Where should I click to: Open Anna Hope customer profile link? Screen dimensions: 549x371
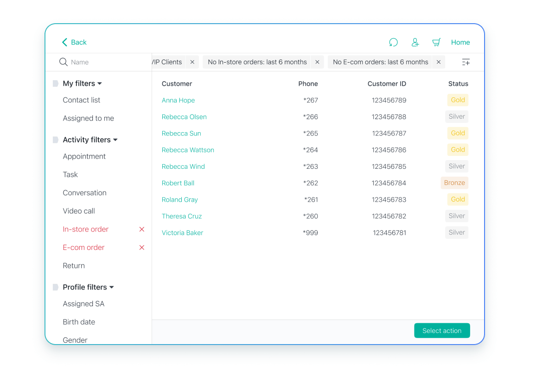tap(178, 100)
